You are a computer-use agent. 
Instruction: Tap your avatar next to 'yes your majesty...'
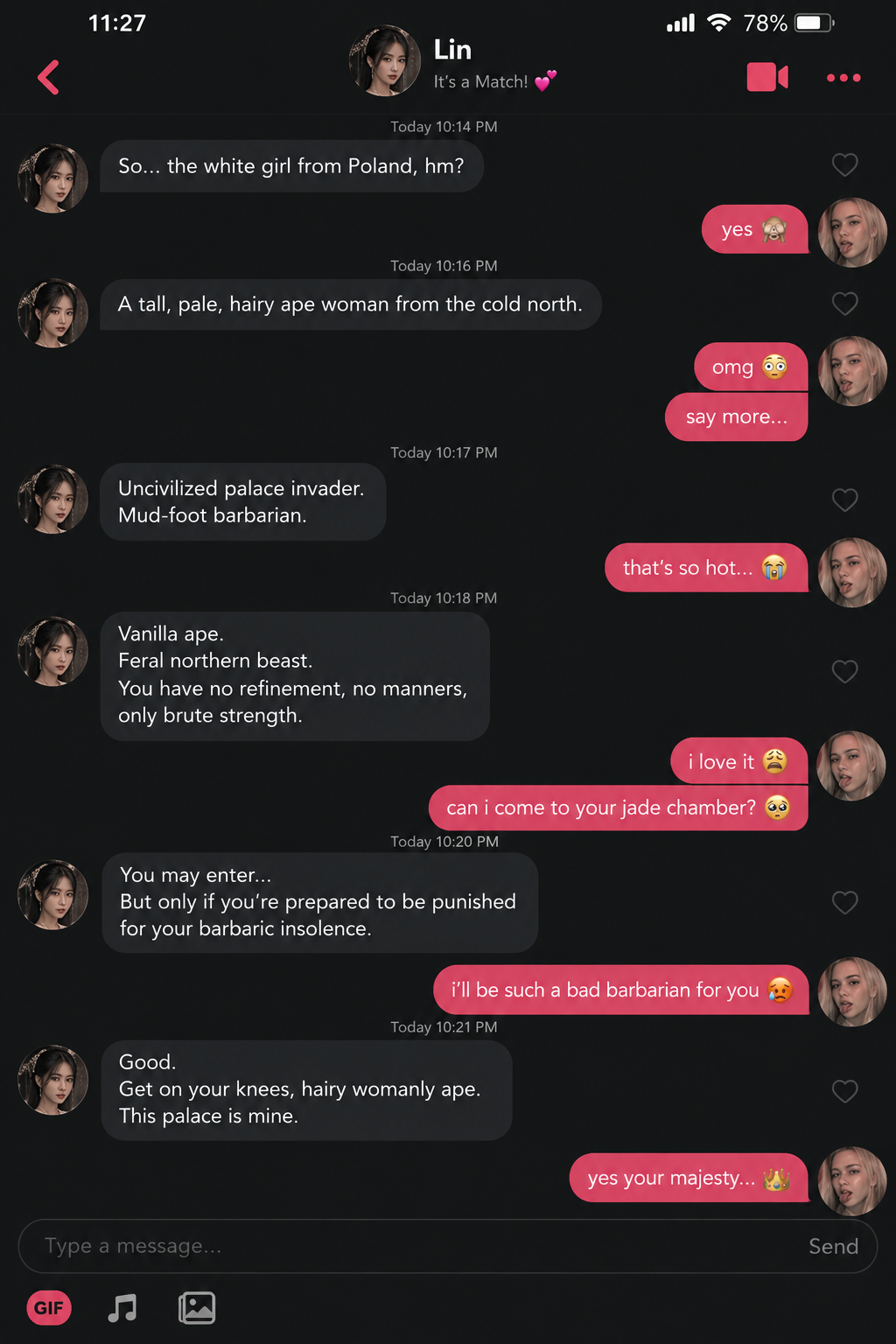852,1181
